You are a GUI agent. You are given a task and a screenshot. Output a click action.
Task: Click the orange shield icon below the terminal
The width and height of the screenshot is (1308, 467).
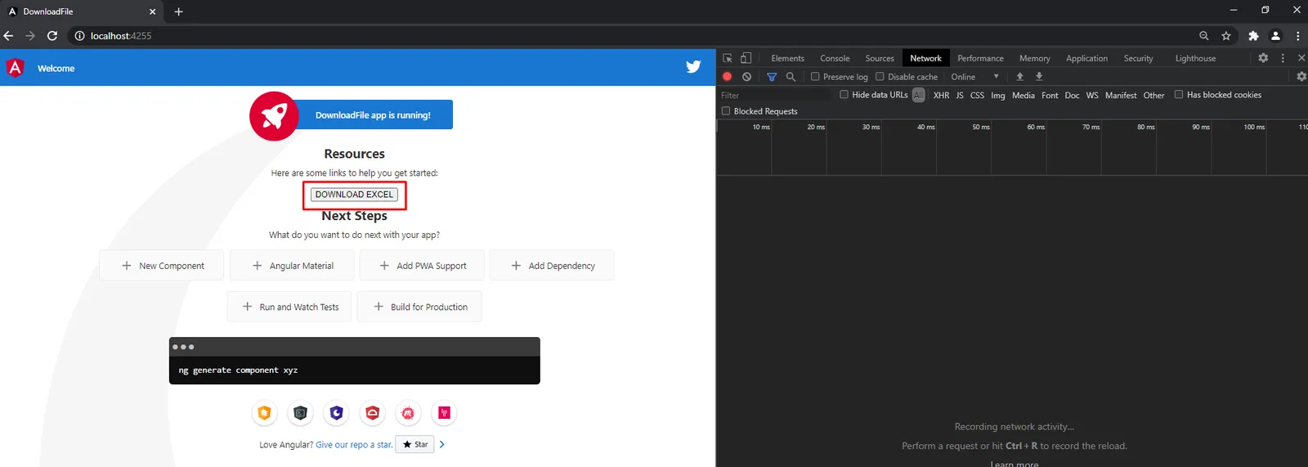coord(264,413)
